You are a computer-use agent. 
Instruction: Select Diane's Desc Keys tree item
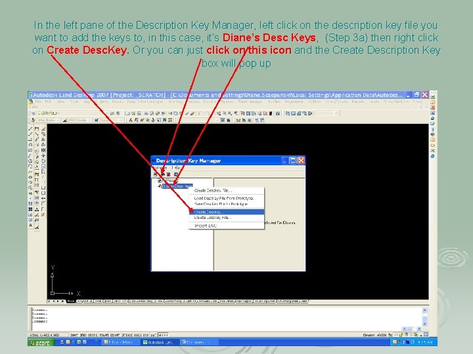pyautogui.click(x=177, y=186)
